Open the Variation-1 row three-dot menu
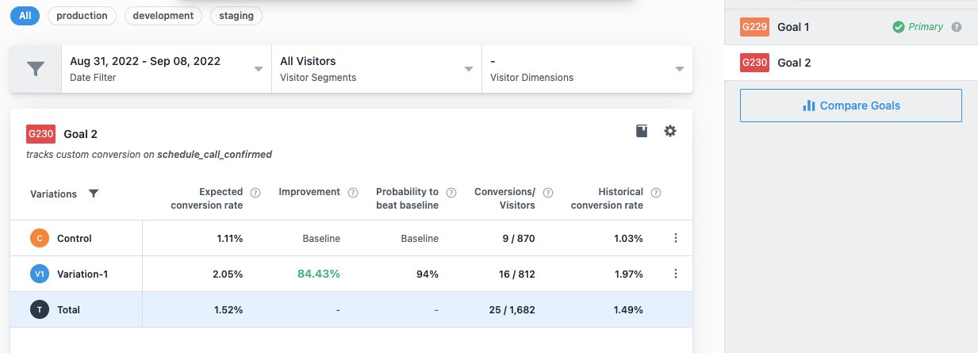The image size is (978, 353). [x=676, y=274]
